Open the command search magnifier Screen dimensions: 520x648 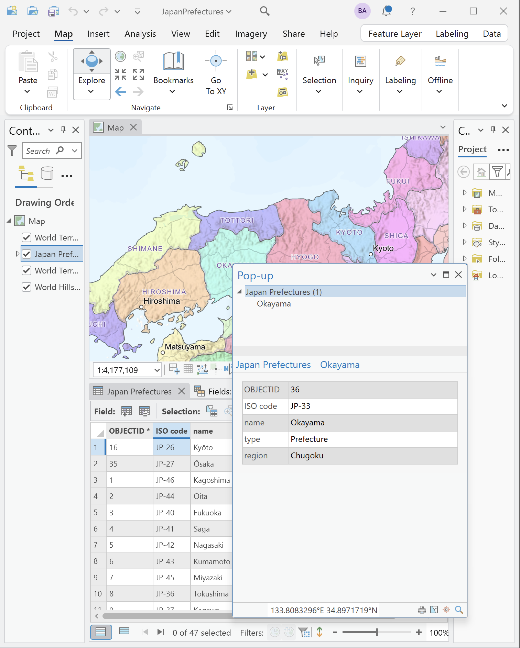(264, 11)
